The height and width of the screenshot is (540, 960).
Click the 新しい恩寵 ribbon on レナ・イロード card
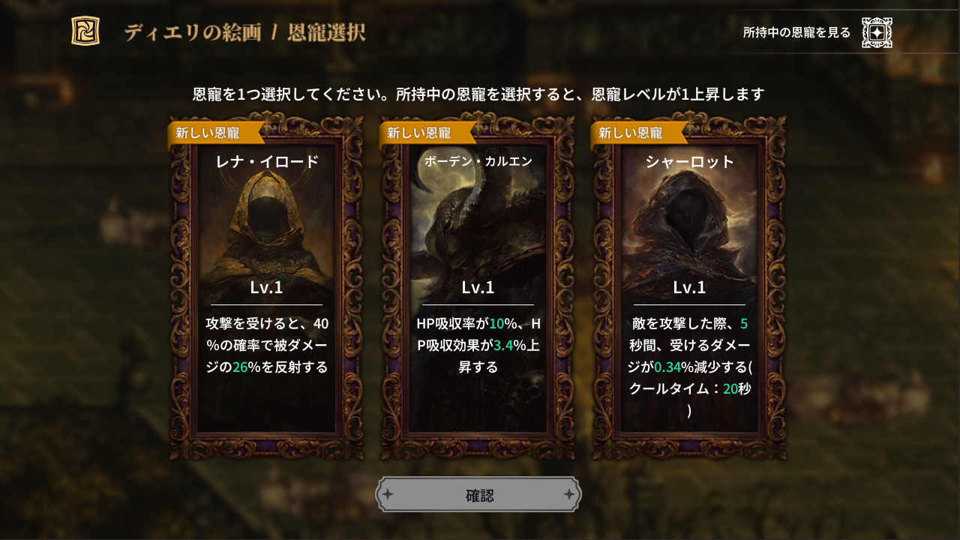214,133
